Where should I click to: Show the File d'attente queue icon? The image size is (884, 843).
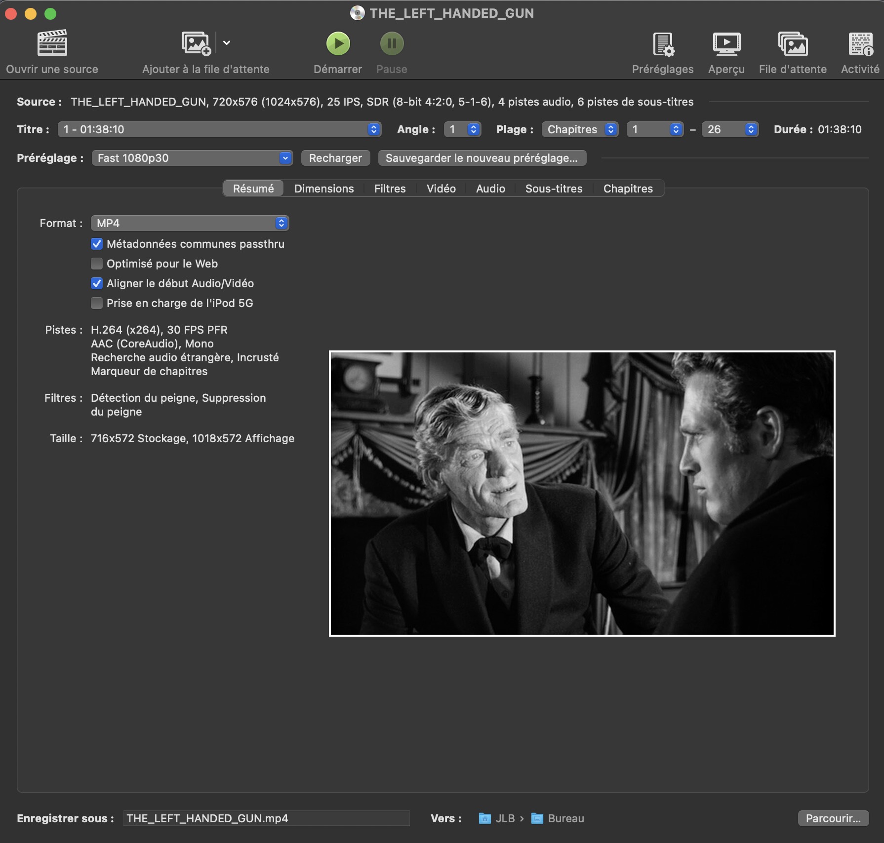793,44
